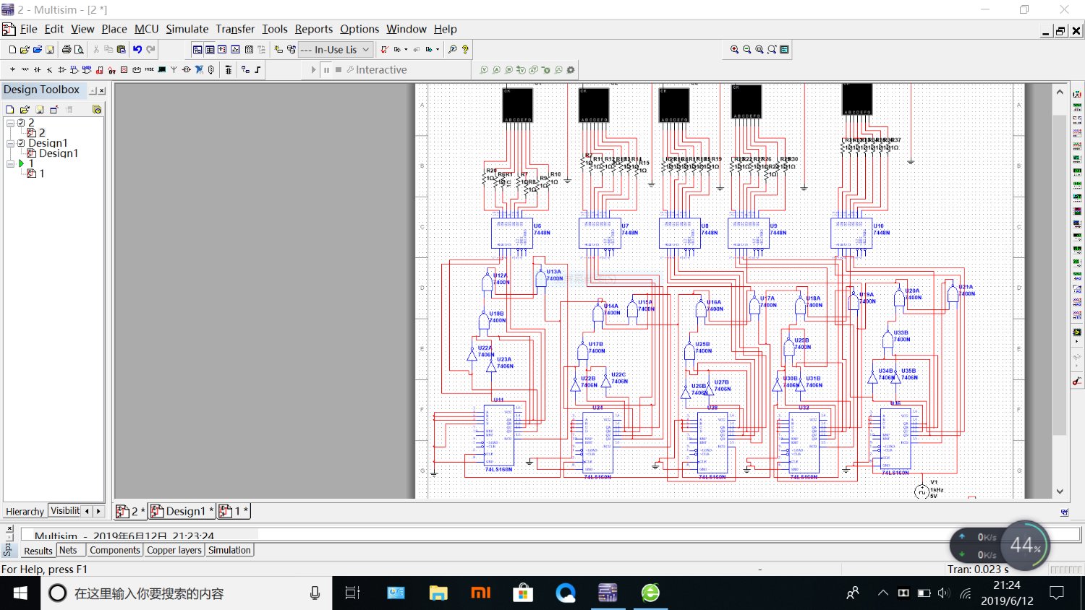The width and height of the screenshot is (1085, 610).
Task: Click the Paste icon in the toolbar
Action: (121, 50)
